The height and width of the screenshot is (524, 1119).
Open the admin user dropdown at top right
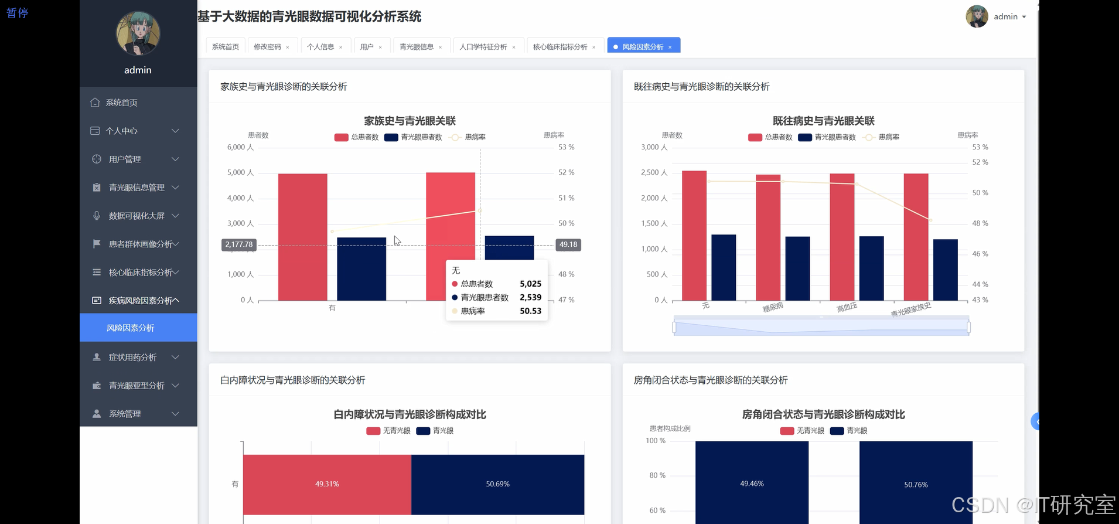(x=1010, y=17)
